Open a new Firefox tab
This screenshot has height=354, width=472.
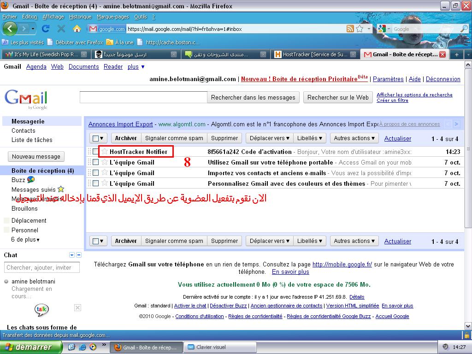(457, 54)
